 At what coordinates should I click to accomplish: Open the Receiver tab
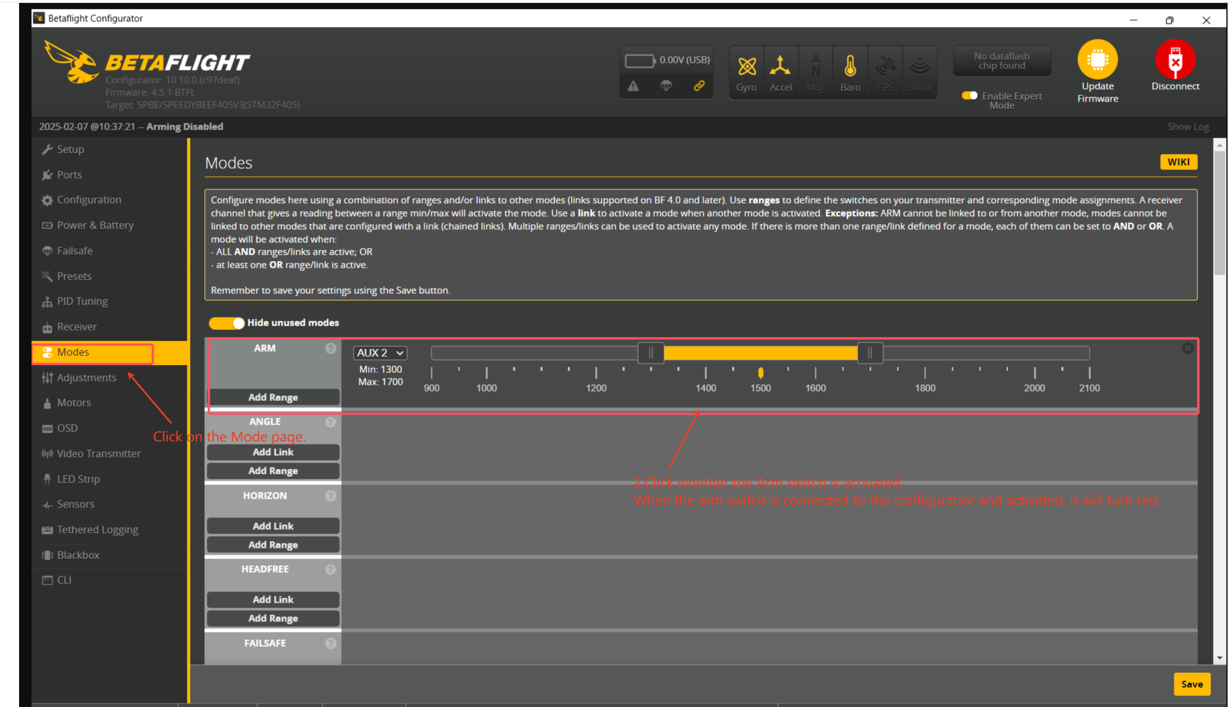click(x=109, y=327)
